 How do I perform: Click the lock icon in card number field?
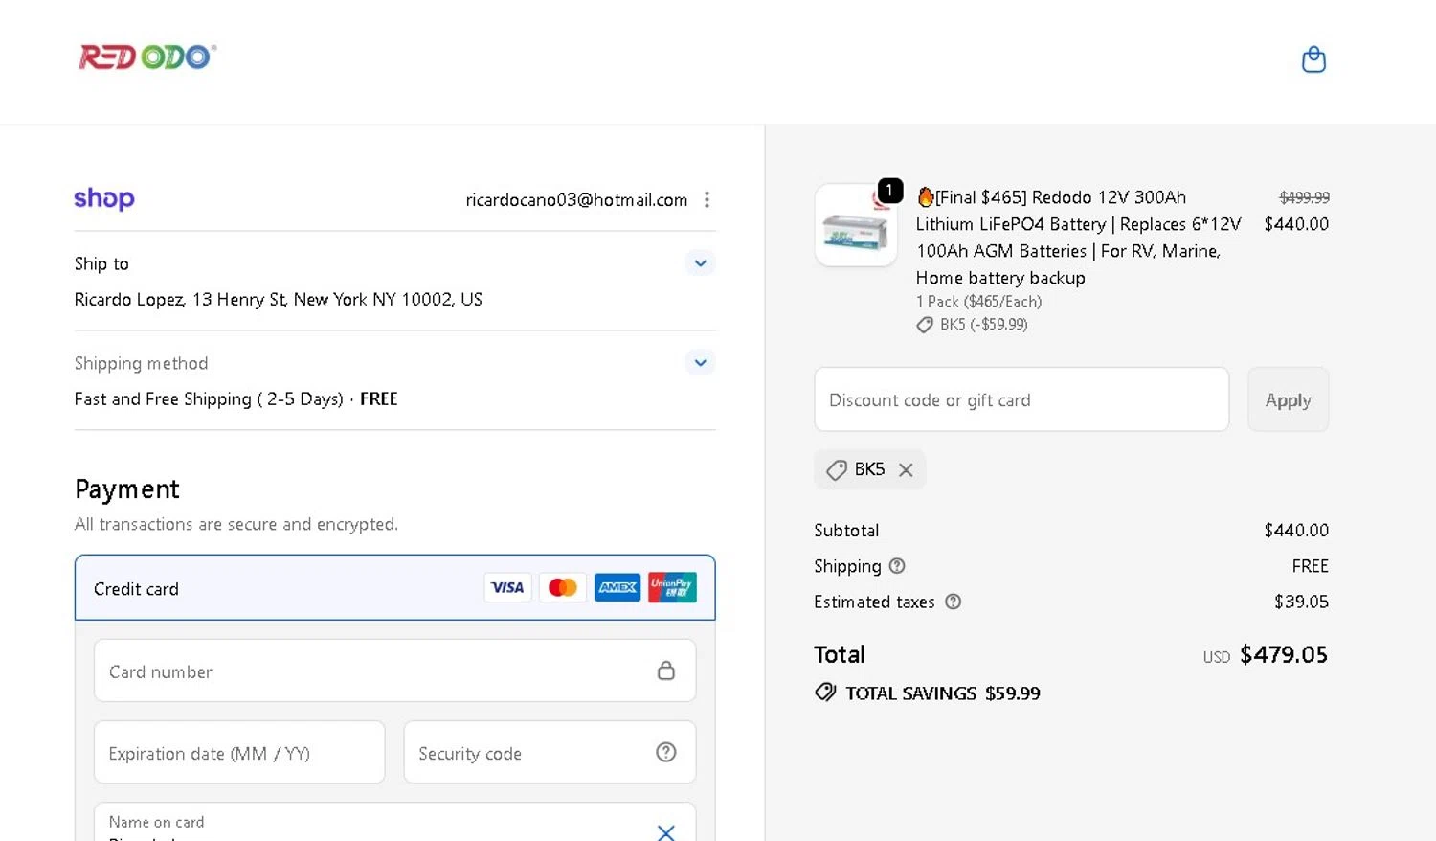pos(666,671)
